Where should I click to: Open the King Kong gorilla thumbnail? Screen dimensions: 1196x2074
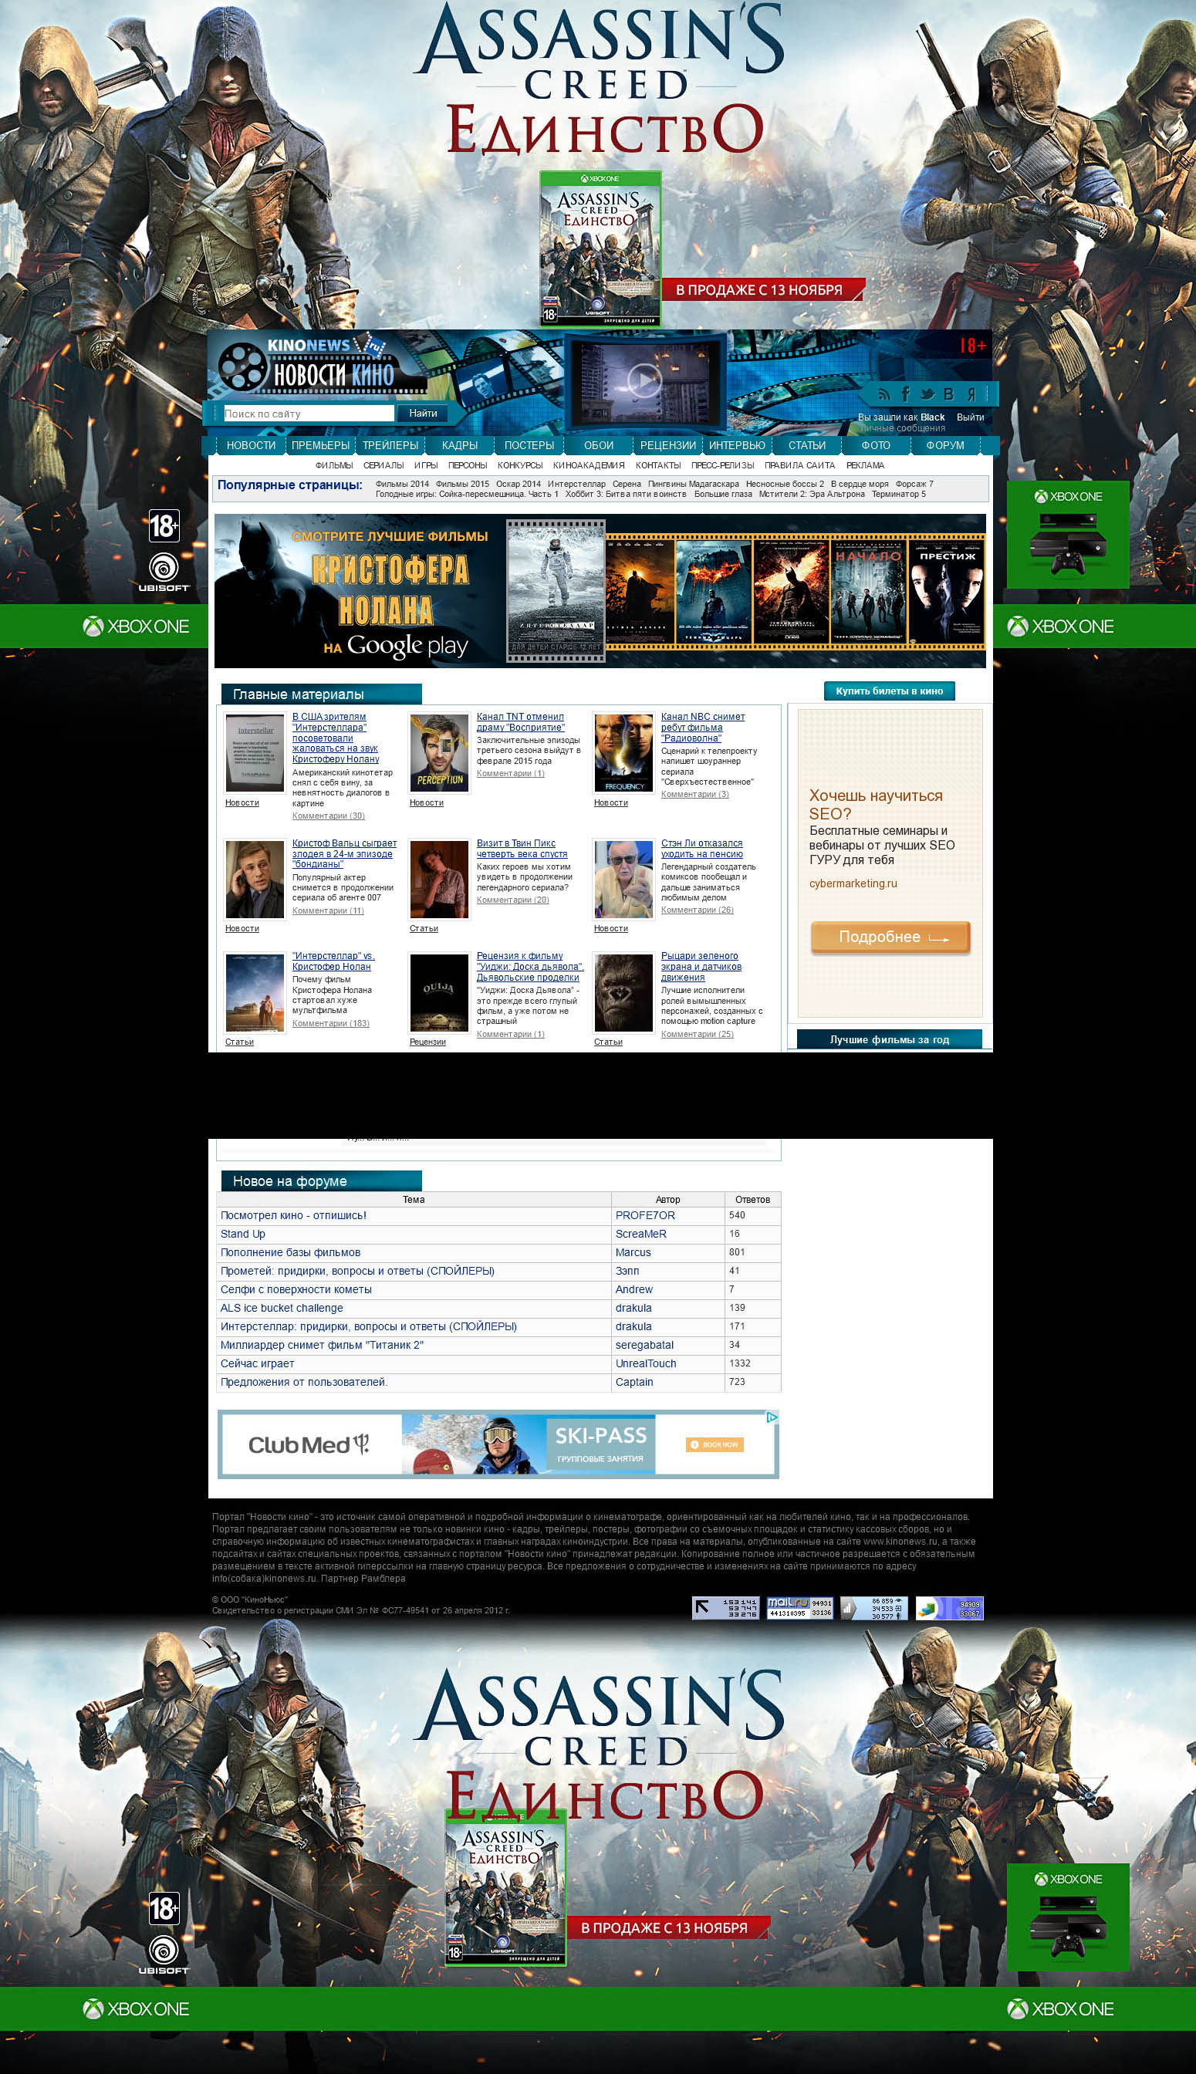tap(623, 992)
